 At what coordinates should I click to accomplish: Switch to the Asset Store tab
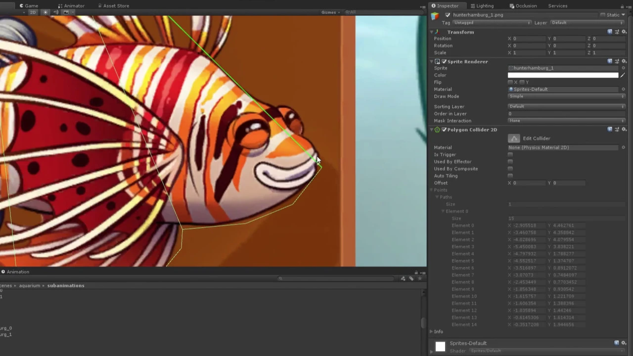pos(113,6)
